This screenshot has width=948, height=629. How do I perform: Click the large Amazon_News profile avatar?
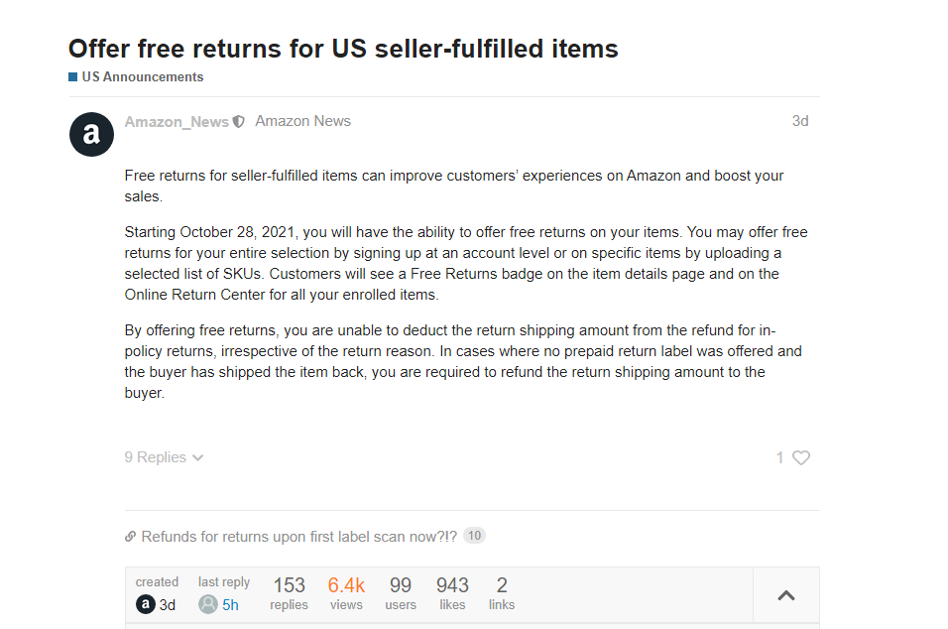point(91,134)
